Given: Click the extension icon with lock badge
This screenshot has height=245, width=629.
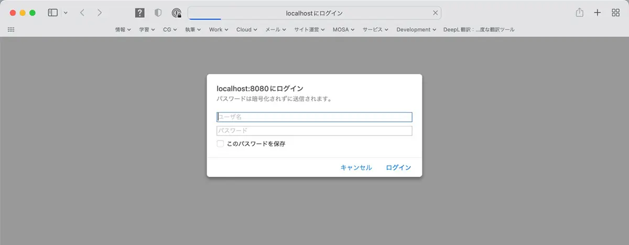Looking at the screenshot, I should 176,13.
